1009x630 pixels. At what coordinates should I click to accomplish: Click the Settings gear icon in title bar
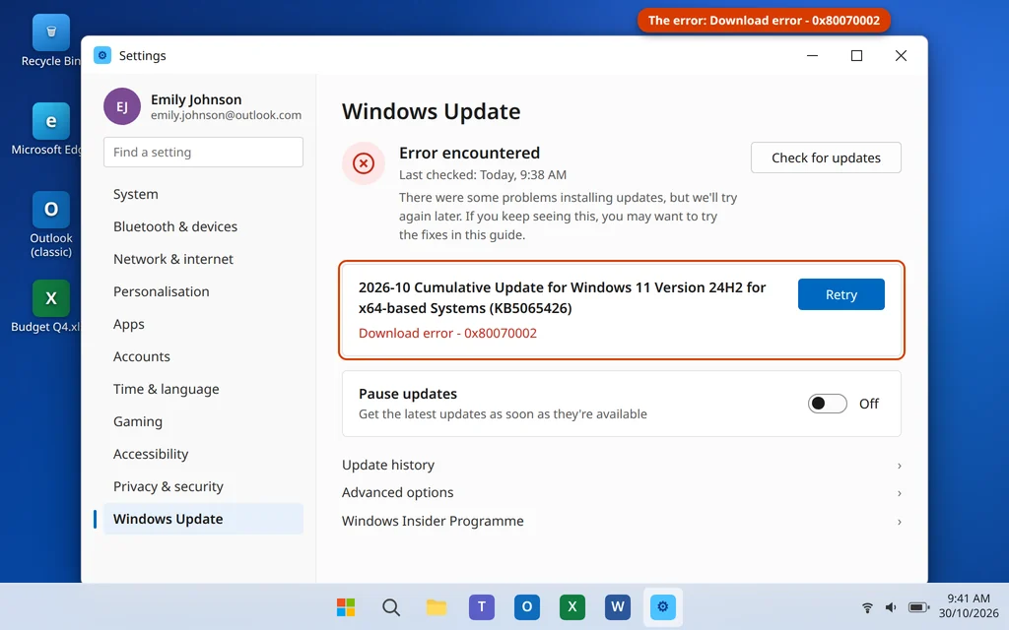[x=102, y=55]
